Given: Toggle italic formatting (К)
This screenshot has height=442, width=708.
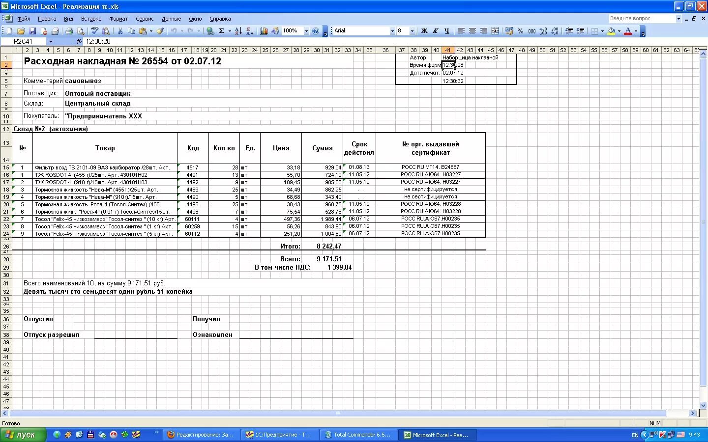Looking at the screenshot, I should pos(435,31).
